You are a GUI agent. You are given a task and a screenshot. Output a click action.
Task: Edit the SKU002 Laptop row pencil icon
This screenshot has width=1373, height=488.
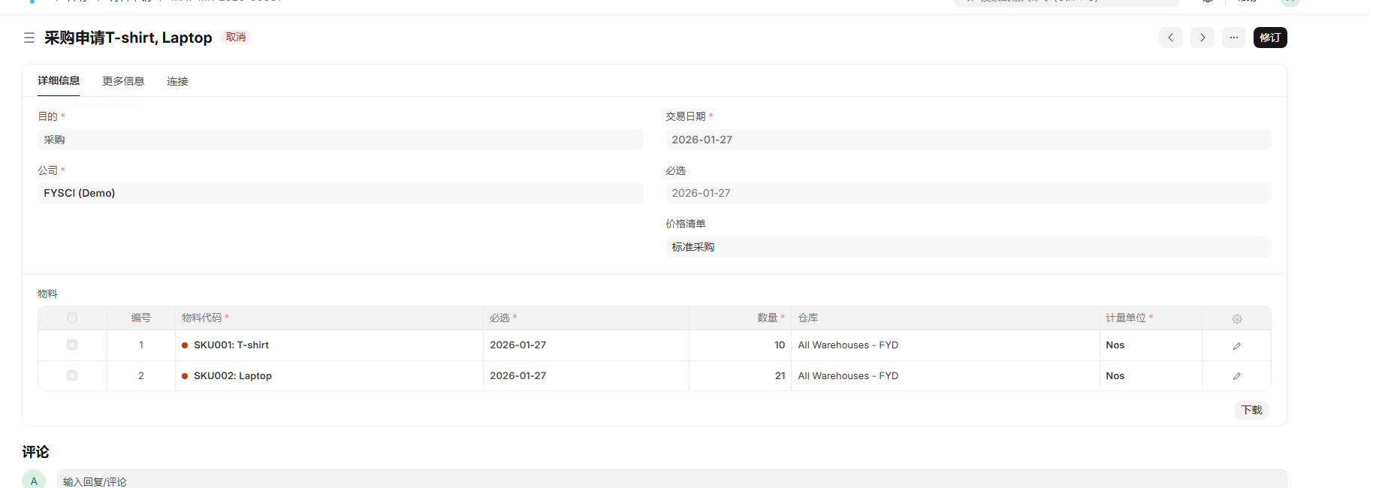click(1237, 376)
